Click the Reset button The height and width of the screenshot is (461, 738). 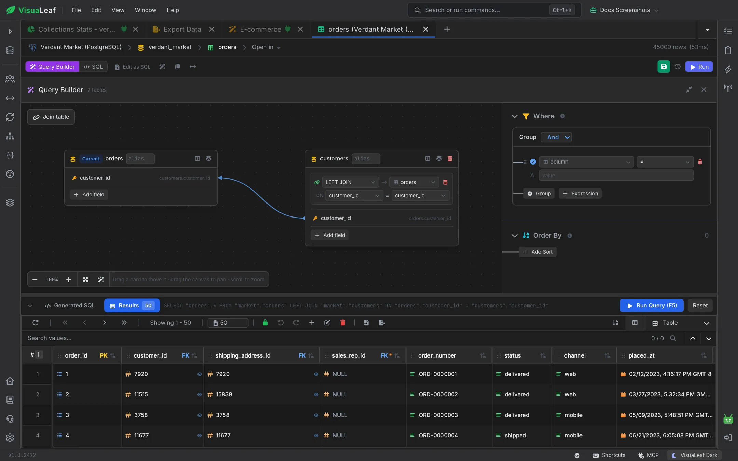coord(700,306)
